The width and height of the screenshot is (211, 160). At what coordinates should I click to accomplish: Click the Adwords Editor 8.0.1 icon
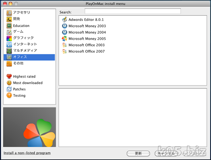[64, 20]
